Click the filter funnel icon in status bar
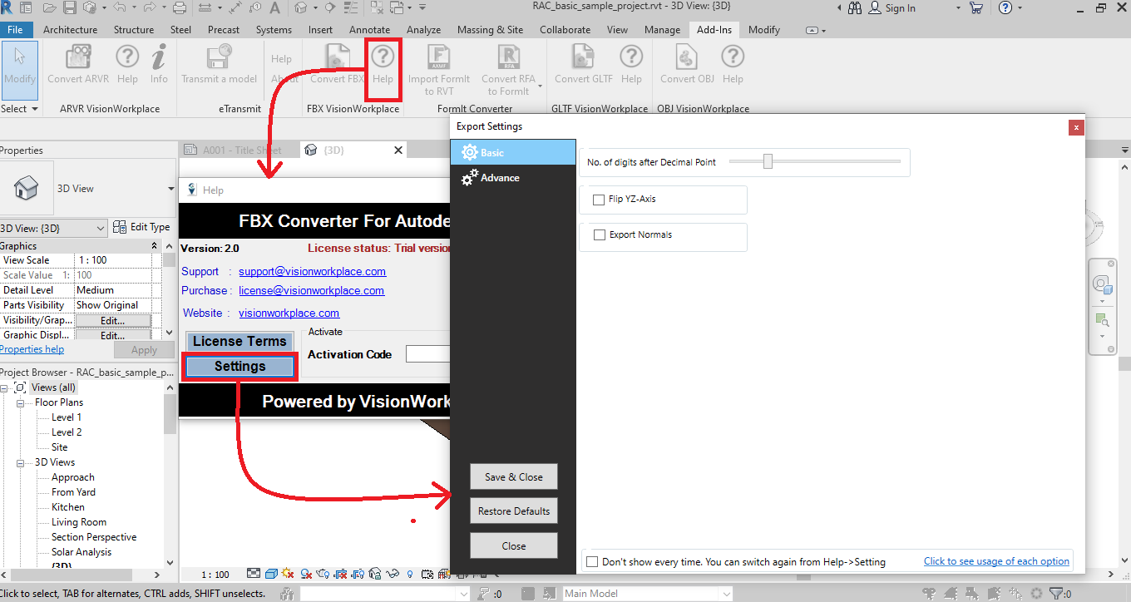 1055,594
